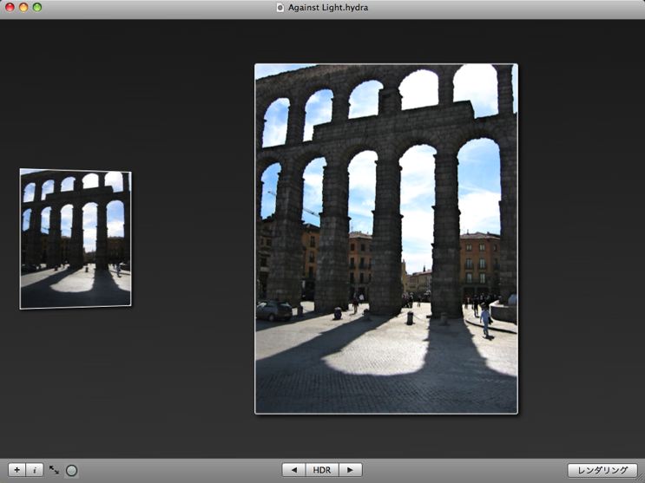Screen dimensions: 645x483
Task: Go to the previous mode with the left arrow
Action: [293, 470]
